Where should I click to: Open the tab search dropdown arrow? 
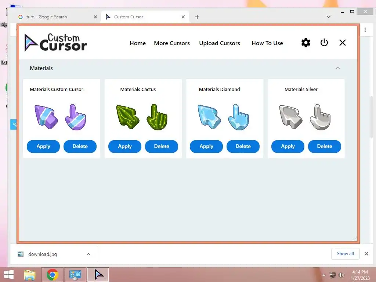[x=329, y=17]
